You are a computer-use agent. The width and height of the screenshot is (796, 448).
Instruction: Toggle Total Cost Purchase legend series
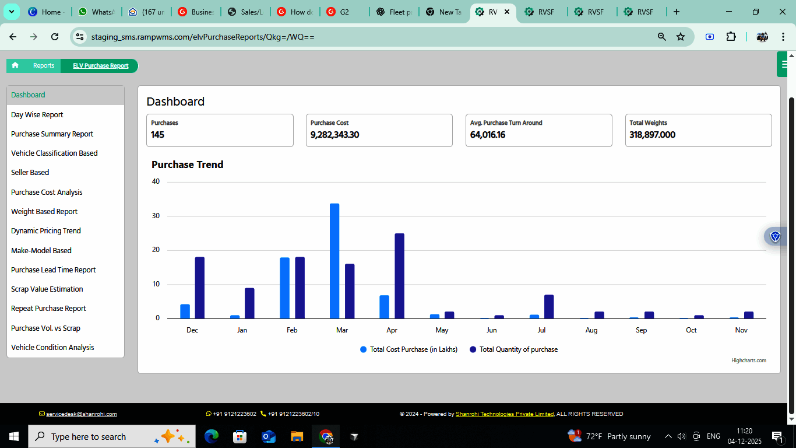tap(408, 349)
